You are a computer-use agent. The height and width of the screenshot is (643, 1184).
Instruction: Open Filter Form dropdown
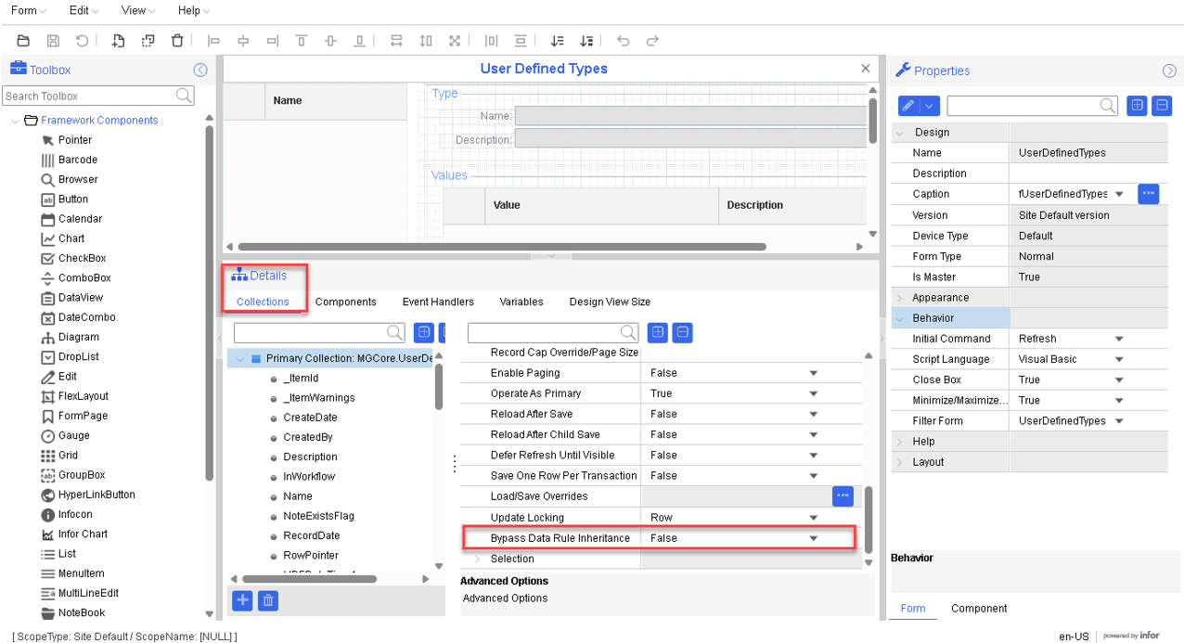click(1119, 421)
